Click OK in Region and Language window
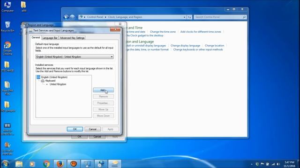This screenshot has width=300, height=168. point(79,137)
